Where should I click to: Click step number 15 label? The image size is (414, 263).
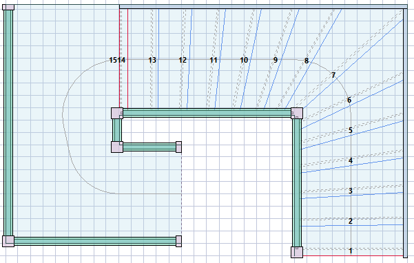tap(113, 60)
